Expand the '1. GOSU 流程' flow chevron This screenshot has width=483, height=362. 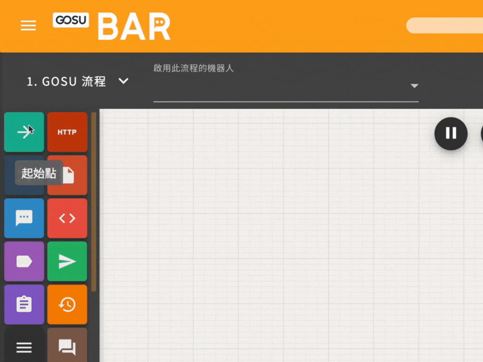coord(123,81)
